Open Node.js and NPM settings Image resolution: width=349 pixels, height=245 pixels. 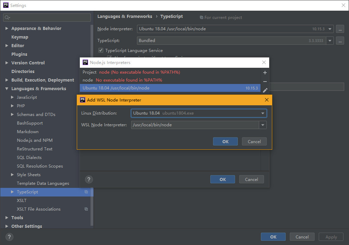(x=35, y=140)
